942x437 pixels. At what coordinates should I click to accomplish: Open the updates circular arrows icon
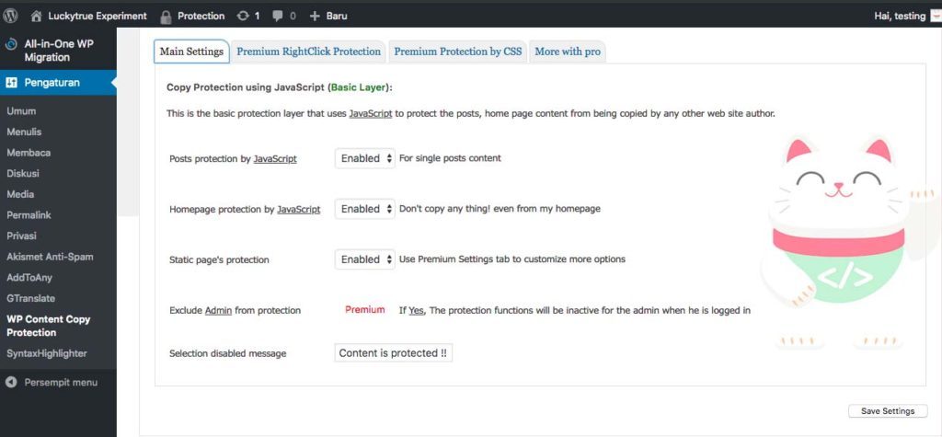pos(243,17)
